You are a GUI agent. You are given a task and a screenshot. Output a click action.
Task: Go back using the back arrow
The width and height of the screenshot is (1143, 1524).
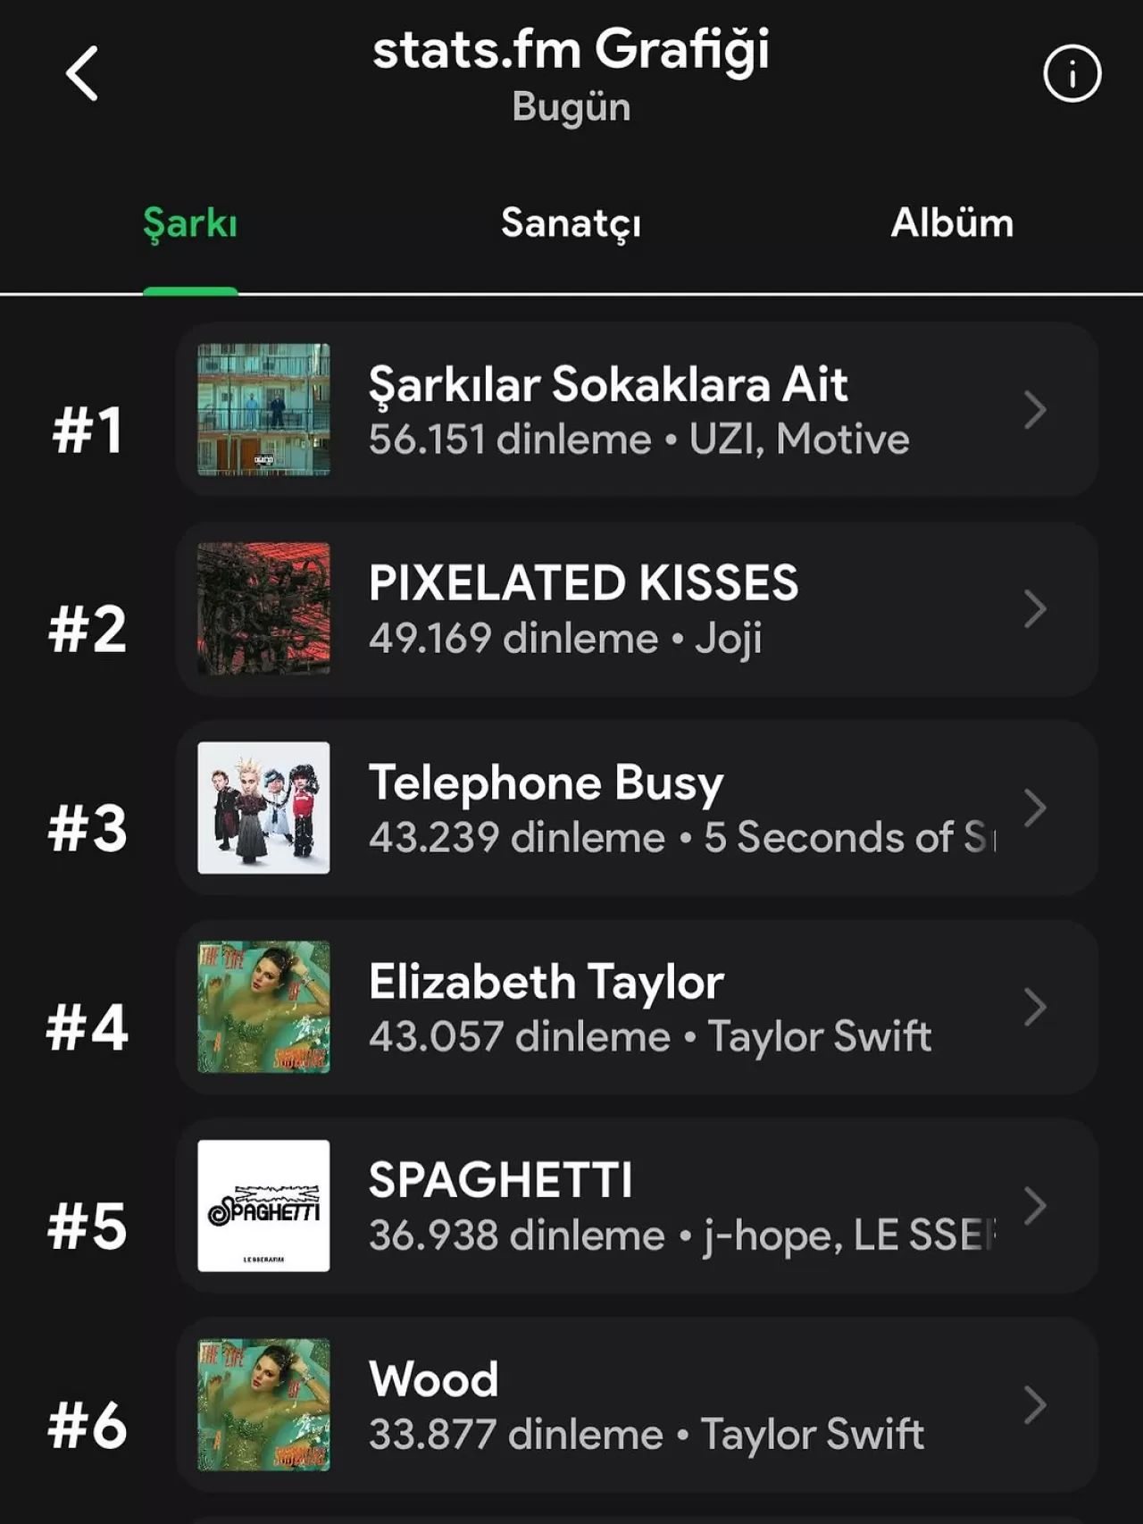[82, 73]
